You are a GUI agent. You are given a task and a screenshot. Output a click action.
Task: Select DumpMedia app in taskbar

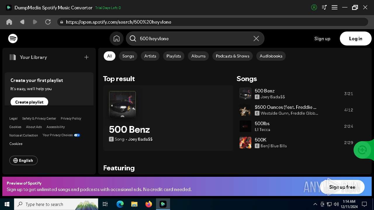pyautogui.click(x=163, y=204)
